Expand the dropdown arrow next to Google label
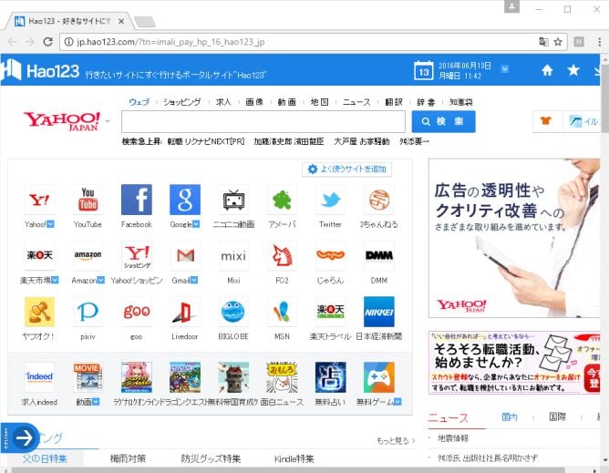609x473 pixels. pyautogui.click(x=196, y=224)
